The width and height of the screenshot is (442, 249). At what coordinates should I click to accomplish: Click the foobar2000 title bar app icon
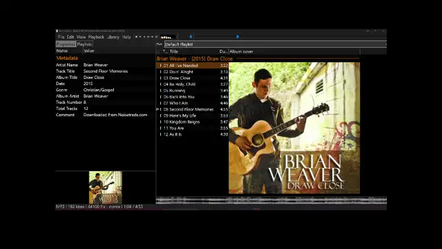57,30
